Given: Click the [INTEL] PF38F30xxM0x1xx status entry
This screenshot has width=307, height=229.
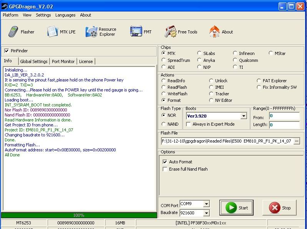Looking at the screenshot, I should tap(201, 223).
